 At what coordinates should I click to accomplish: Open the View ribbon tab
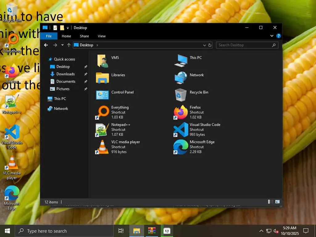[x=102, y=36]
